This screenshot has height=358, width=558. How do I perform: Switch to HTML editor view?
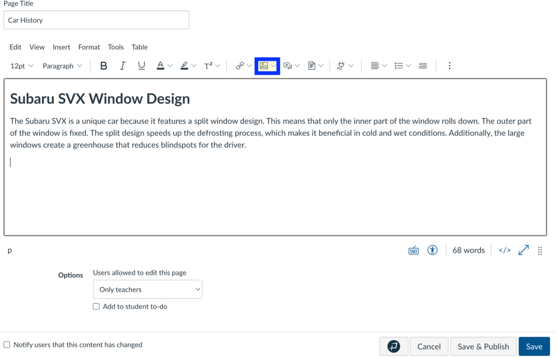pyautogui.click(x=505, y=250)
